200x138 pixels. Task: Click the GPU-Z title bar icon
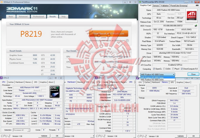tap(140, 2)
